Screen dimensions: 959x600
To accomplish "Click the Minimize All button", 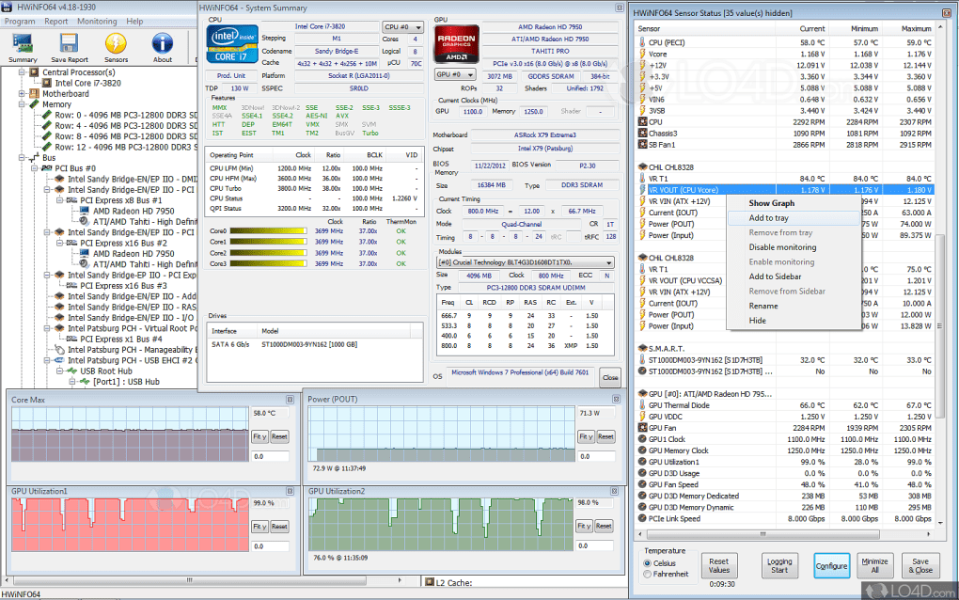I will pos(874,566).
